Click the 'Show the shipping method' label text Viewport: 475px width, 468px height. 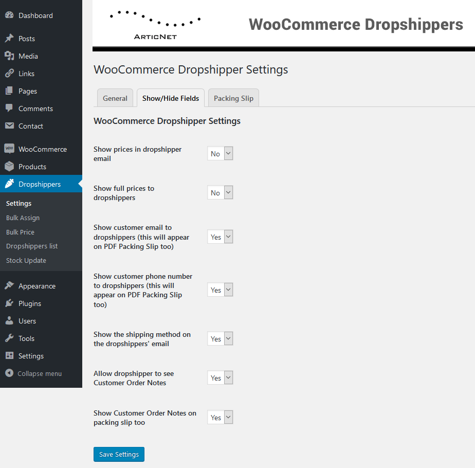pos(142,339)
